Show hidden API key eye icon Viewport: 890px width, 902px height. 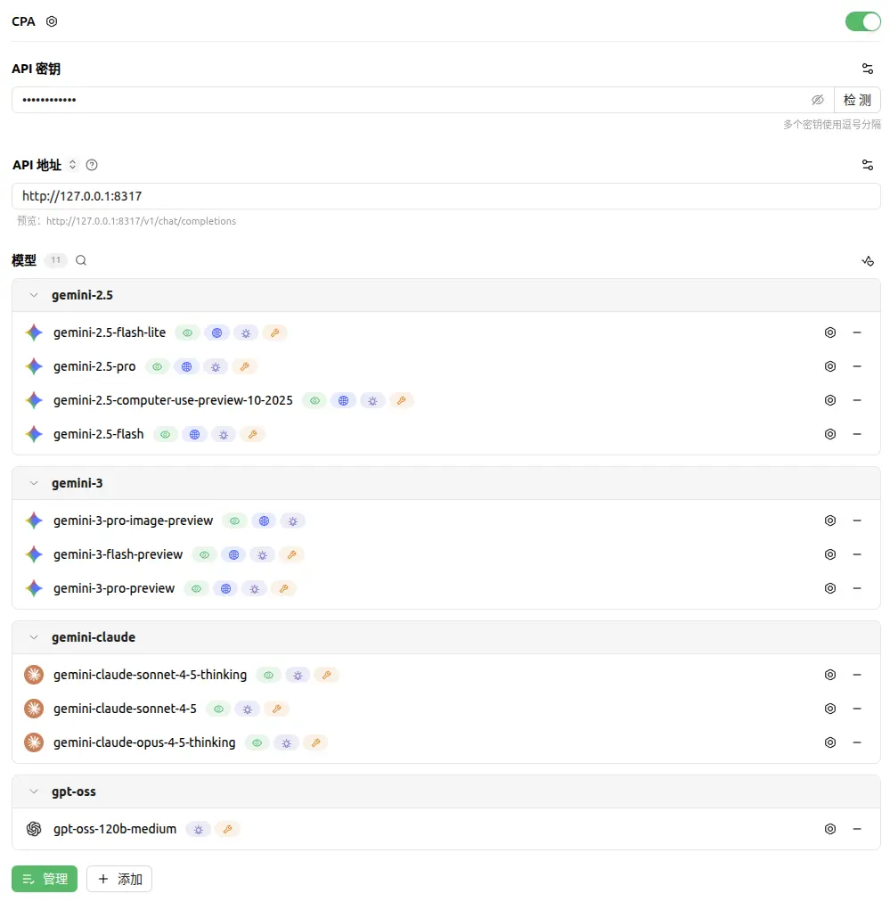(817, 100)
